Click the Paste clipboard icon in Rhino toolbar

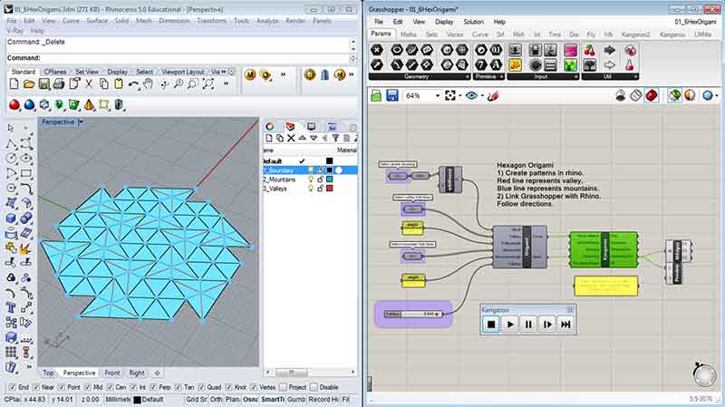point(119,84)
